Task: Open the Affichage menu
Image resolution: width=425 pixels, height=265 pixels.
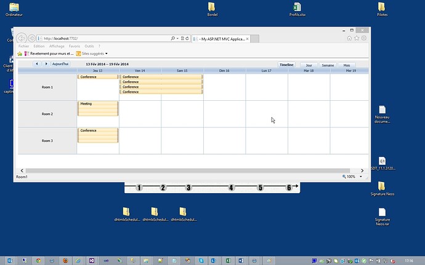Action: click(57, 46)
